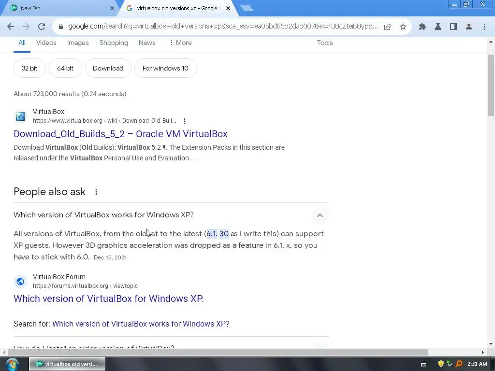Image resolution: width=495 pixels, height=371 pixels.
Task: Click the question Which version works for Windows XP
Action: (103, 215)
